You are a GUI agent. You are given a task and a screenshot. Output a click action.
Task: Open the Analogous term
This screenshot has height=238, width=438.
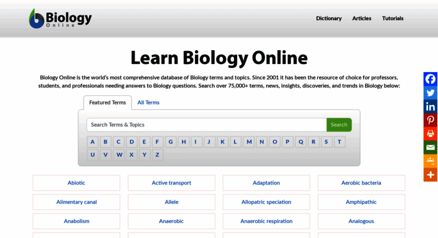coord(361,221)
